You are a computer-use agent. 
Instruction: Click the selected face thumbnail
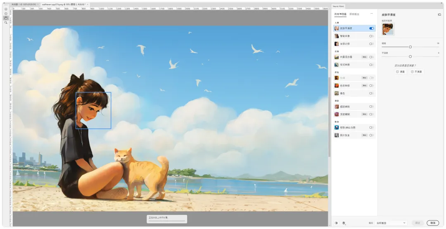(x=388, y=29)
